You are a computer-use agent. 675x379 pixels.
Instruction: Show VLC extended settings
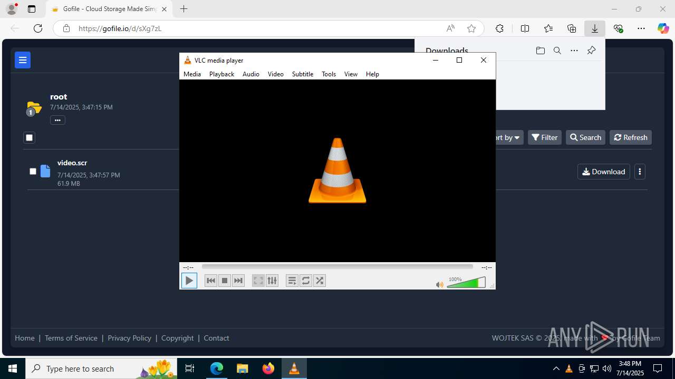pos(272,281)
